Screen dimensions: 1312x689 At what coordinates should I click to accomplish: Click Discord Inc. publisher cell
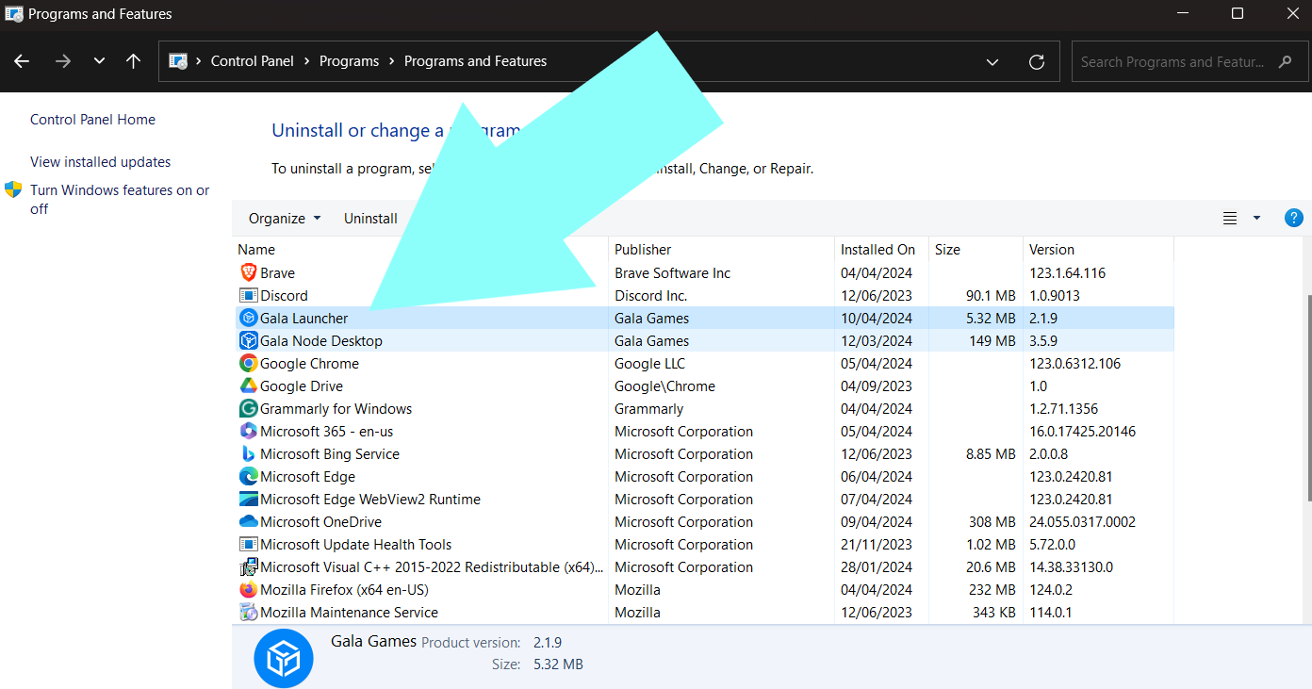[x=650, y=295]
